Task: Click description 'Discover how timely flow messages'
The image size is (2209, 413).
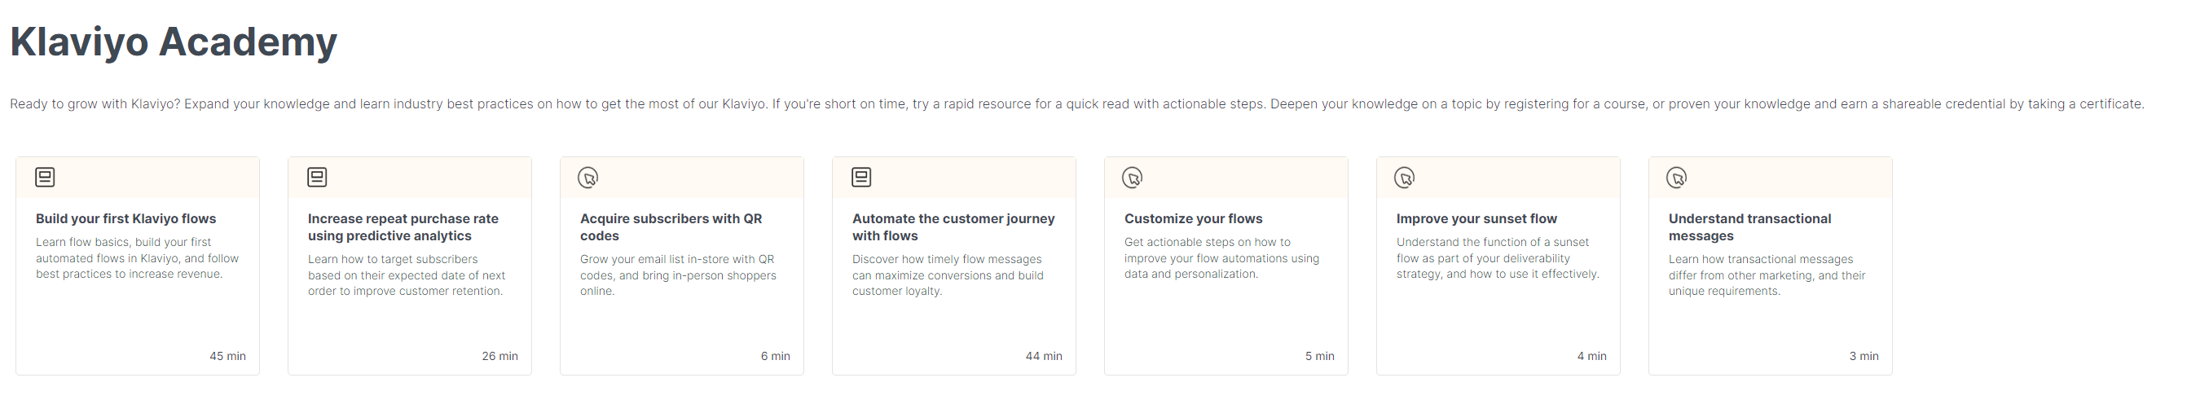Action: [948, 276]
